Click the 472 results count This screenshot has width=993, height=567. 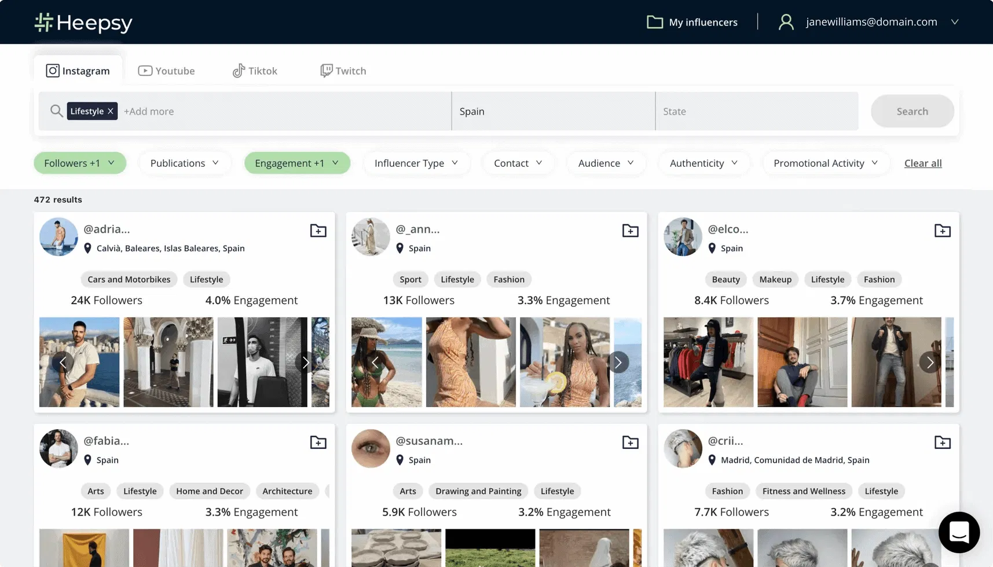point(58,200)
